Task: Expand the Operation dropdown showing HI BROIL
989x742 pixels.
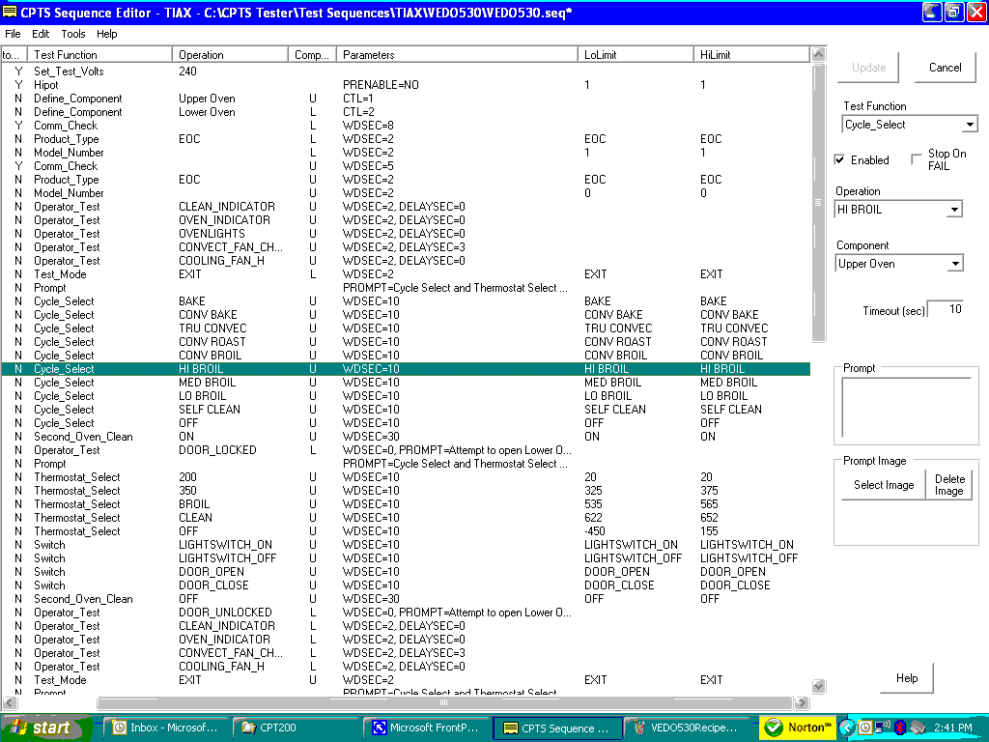Action: pyautogui.click(x=955, y=210)
